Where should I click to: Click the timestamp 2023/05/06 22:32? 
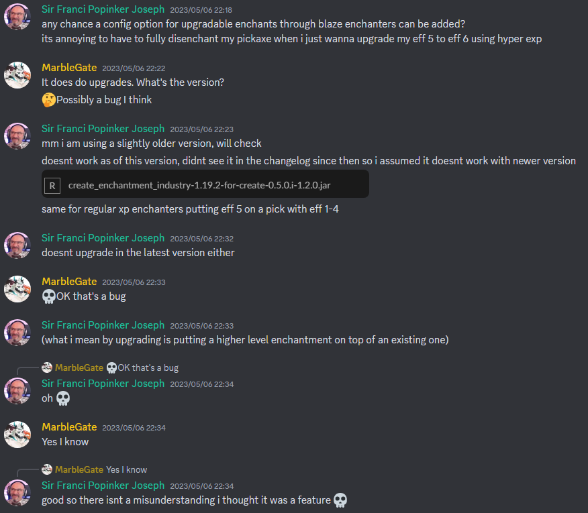click(201, 237)
